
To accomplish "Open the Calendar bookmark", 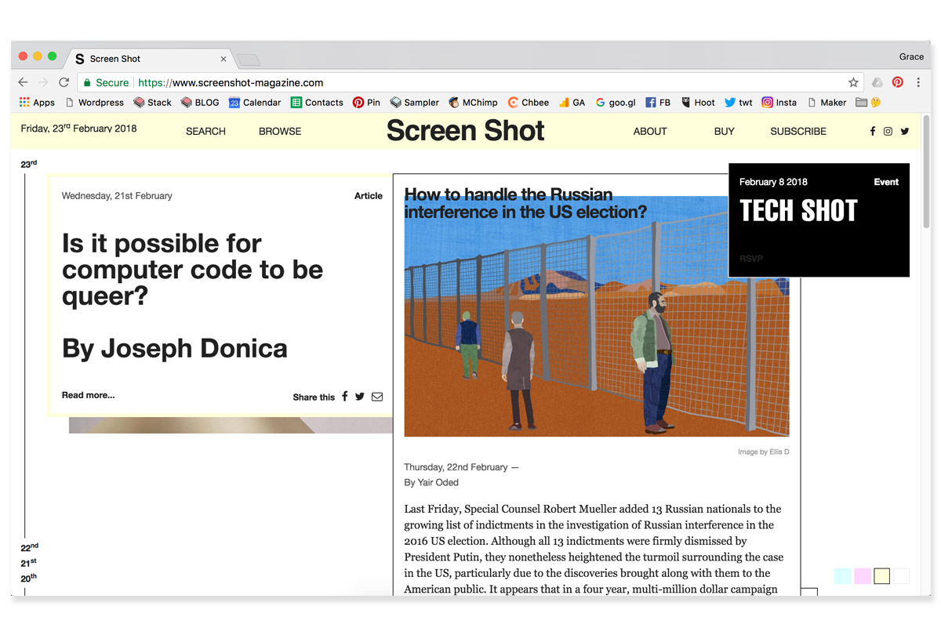I will (255, 102).
